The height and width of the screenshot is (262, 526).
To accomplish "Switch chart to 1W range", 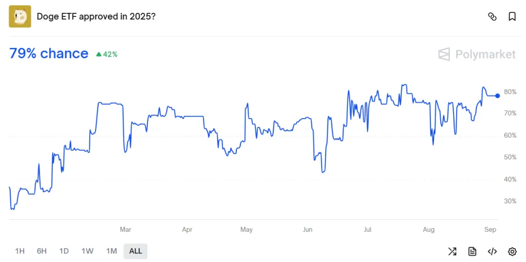I will [x=87, y=251].
